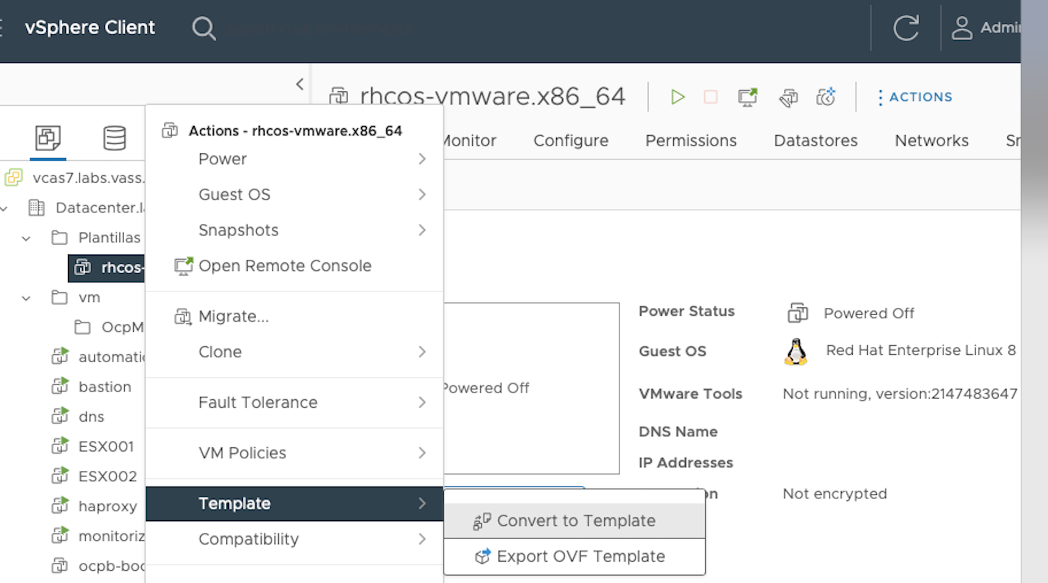Click Export OVF Template
Screen dimensions: 1048x583
pyautogui.click(x=575, y=556)
